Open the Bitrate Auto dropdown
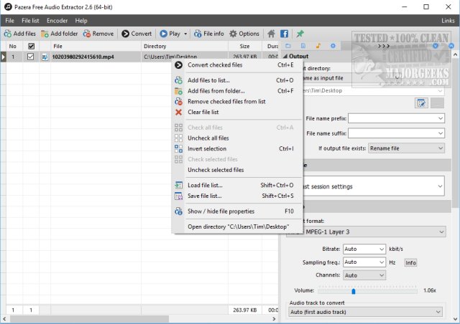This screenshot has height=324, width=460. [x=382, y=249]
